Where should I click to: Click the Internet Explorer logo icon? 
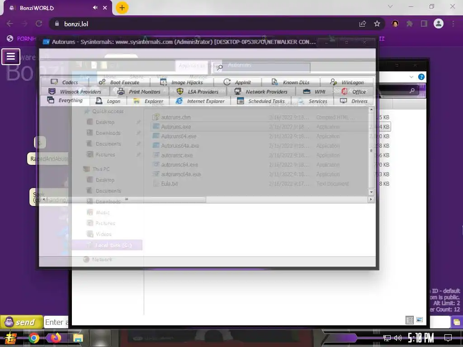[x=179, y=101]
